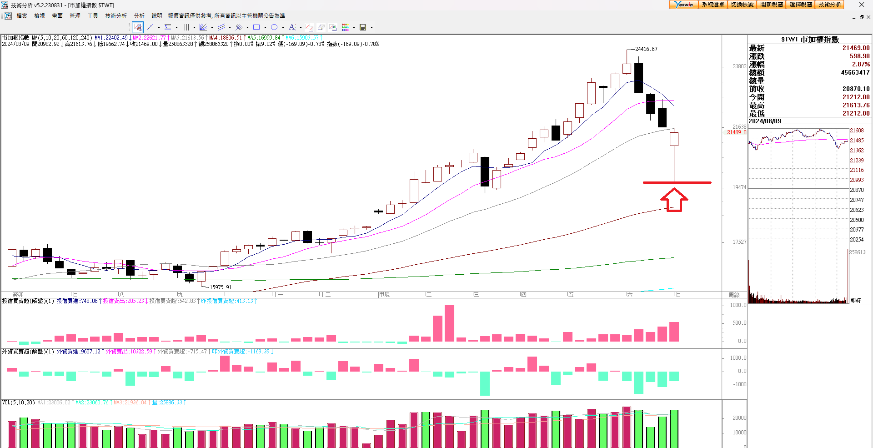Click the delete all drawings icon
This screenshot has height=448, width=873.
pyautogui.click(x=333, y=27)
